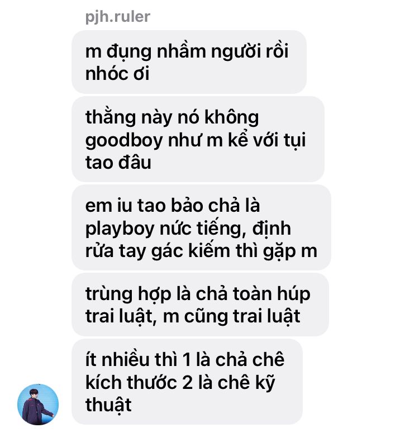This screenshot has height=442, width=419.
Task: Select the message starting 'em iu tao bảo'
Action: (201, 227)
